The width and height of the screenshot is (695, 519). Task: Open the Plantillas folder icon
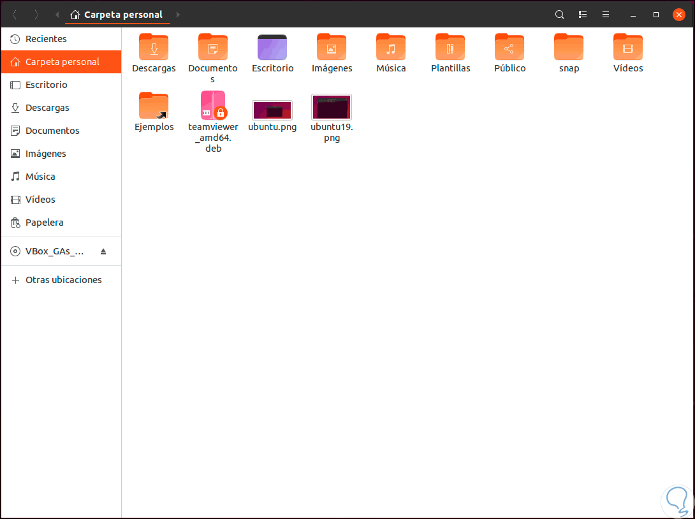pyautogui.click(x=450, y=47)
